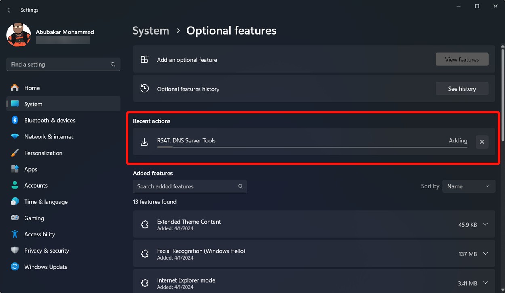Expand the Extended Theme Content entry

point(485,224)
